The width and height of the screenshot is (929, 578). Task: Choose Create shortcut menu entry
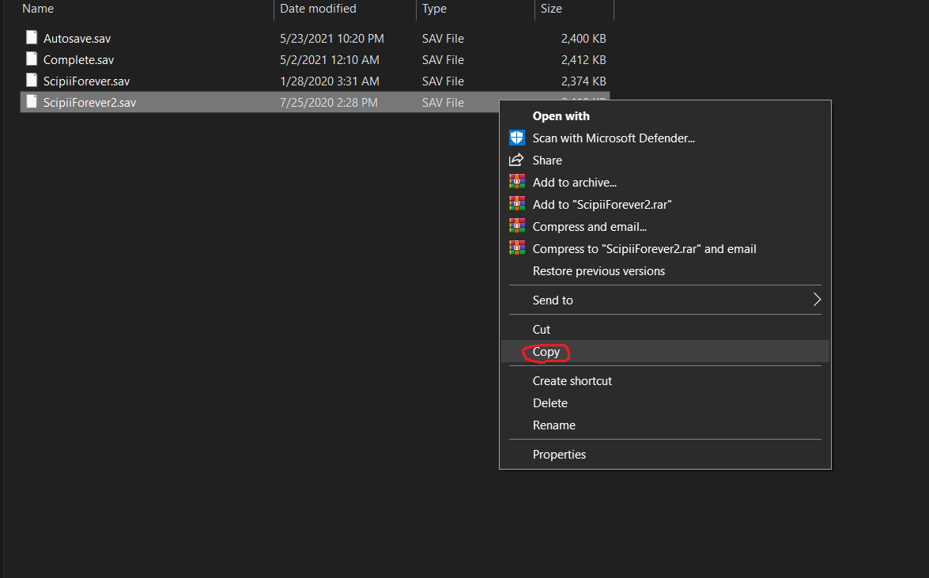pos(572,381)
